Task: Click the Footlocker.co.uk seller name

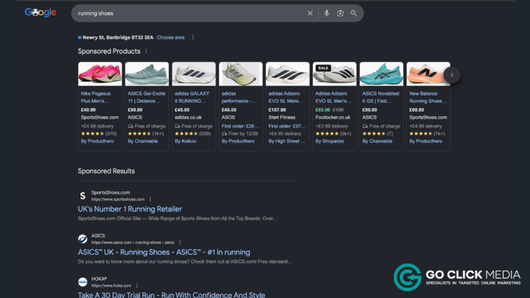Action: tap(333, 117)
